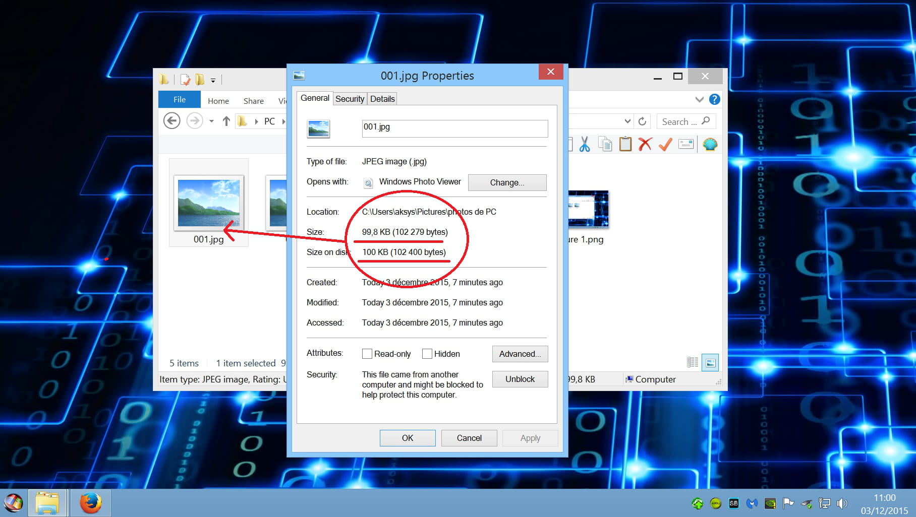The image size is (916, 517).
Task: Click the blue Help question mark icon
Action: tap(714, 99)
